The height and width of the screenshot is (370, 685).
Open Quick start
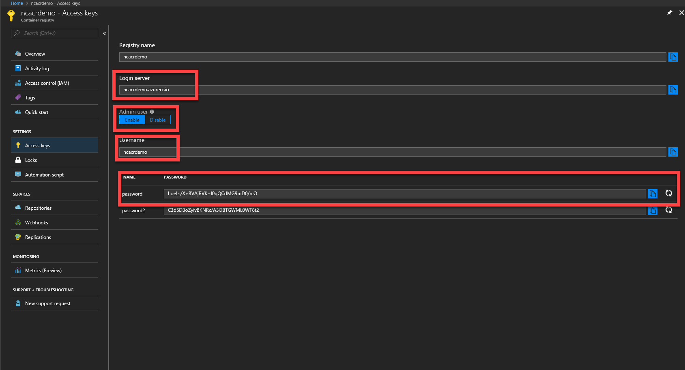click(54, 112)
